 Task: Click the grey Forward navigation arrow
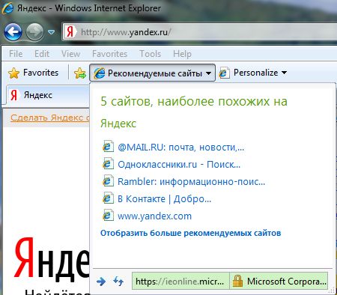click(34, 32)
